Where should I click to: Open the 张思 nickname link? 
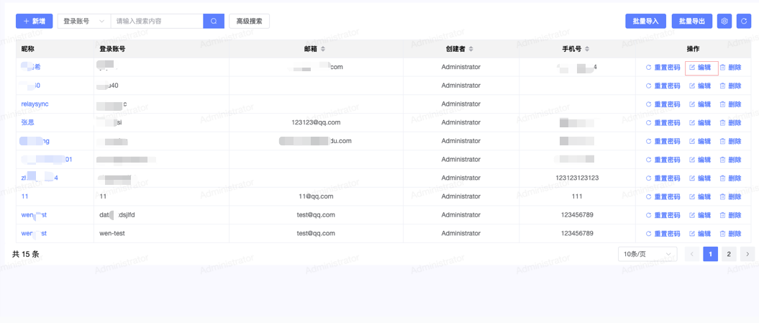[27, 122]
